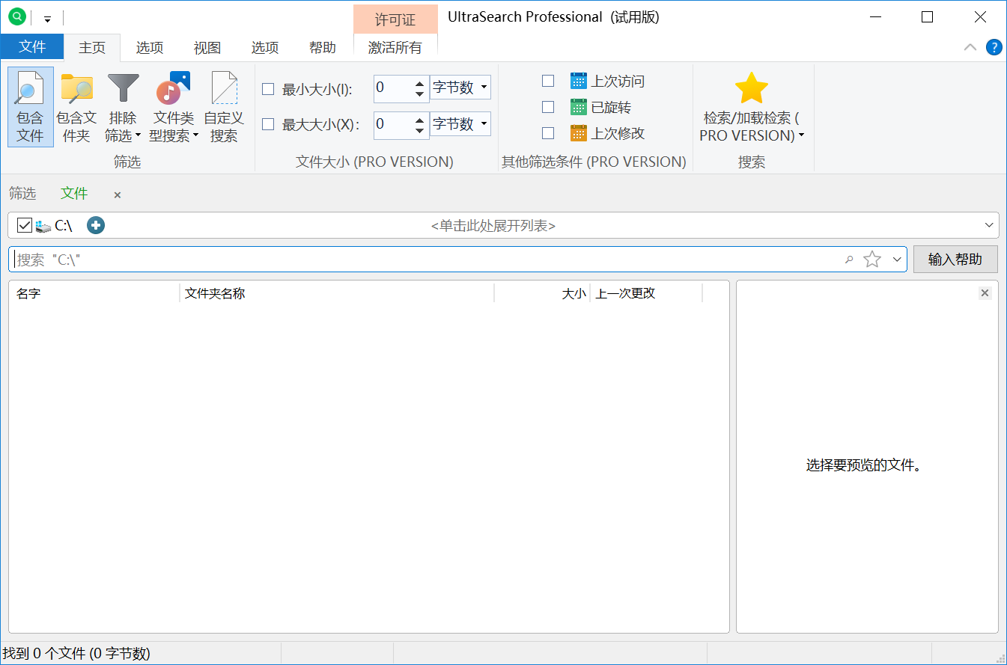Viewport: 1007px width, 665px height.
Task: Expand the drive list dropdown arrow
Action: point(990,225)
